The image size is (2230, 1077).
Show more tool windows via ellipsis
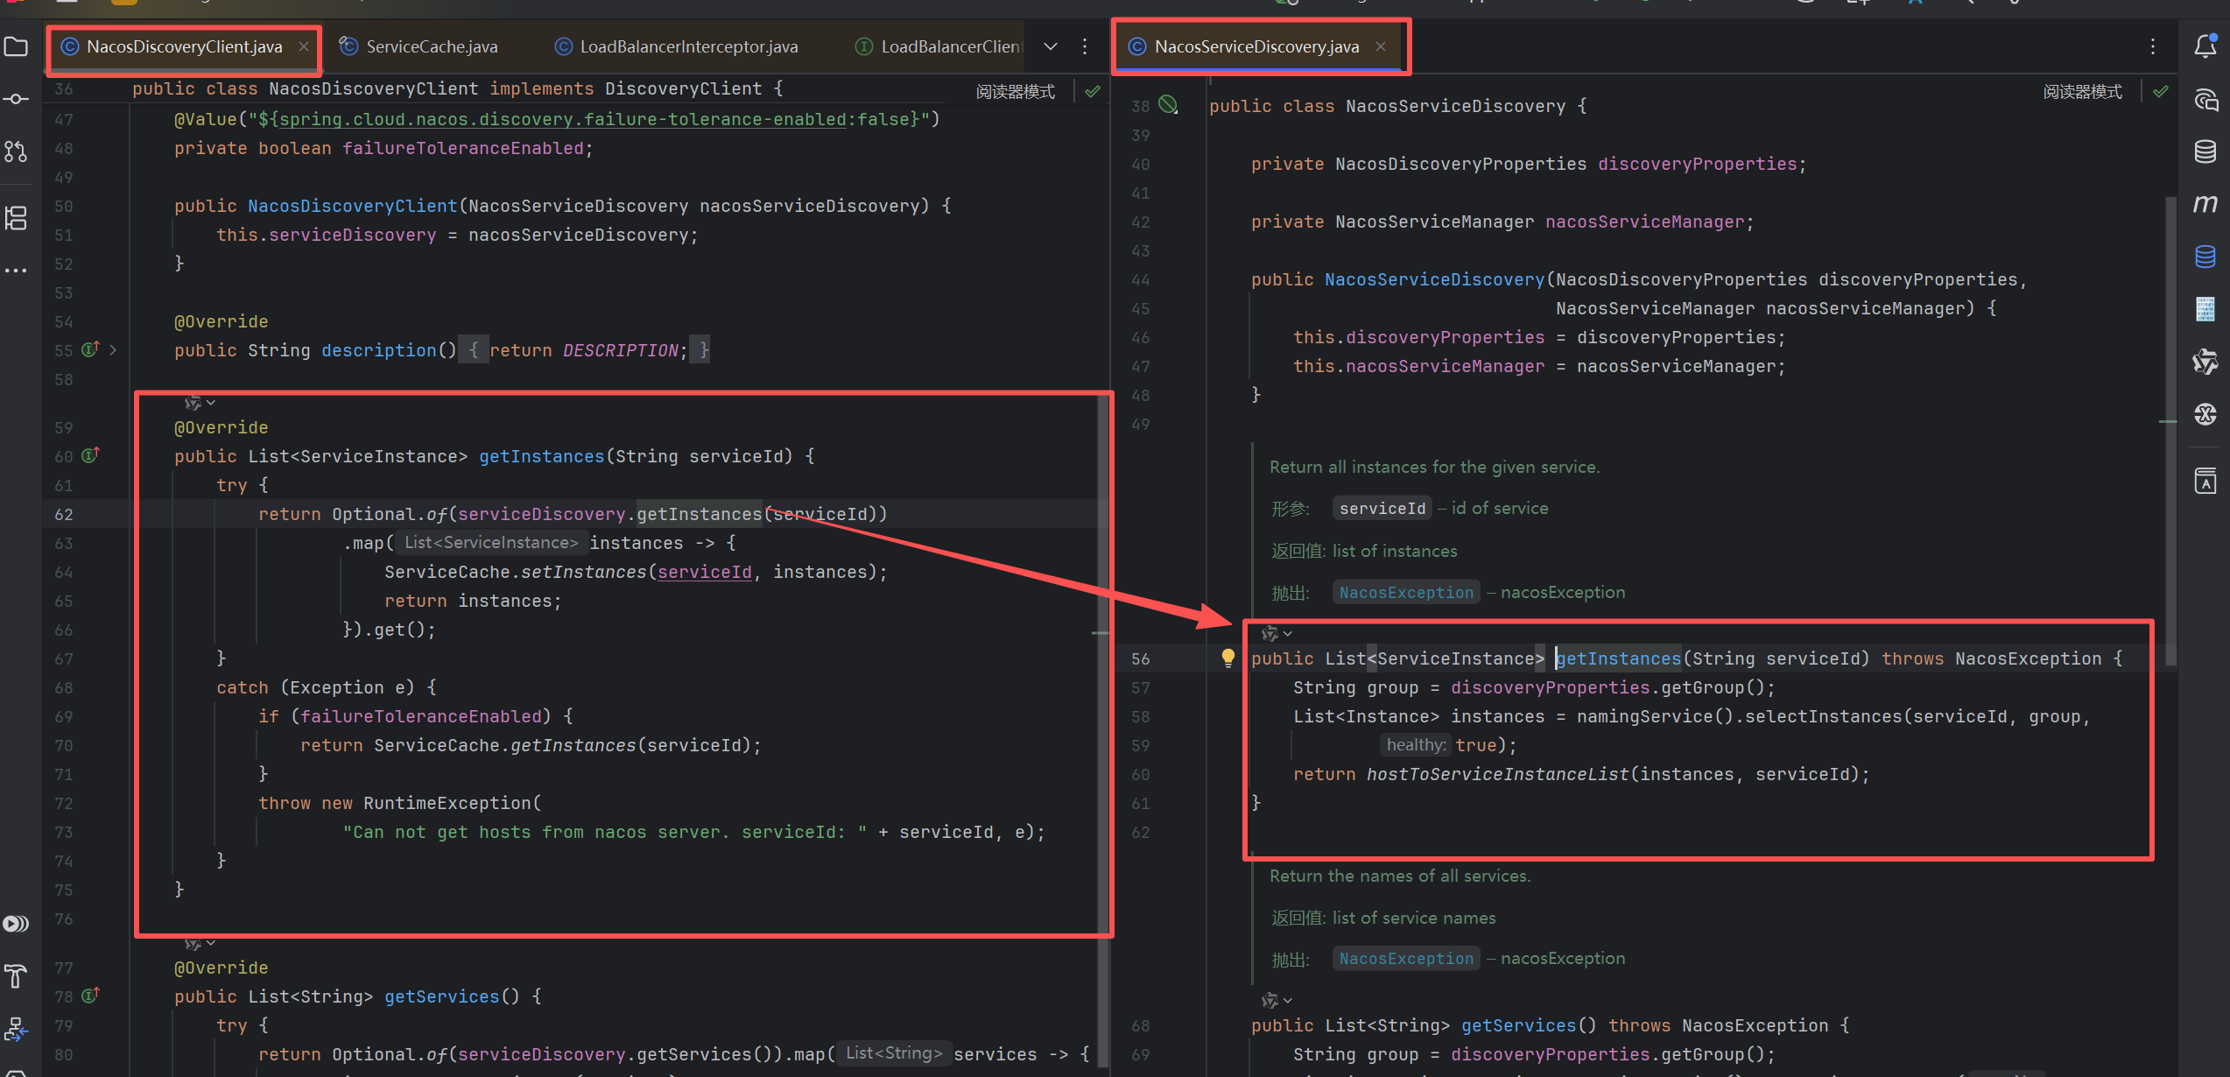[16, 271]
